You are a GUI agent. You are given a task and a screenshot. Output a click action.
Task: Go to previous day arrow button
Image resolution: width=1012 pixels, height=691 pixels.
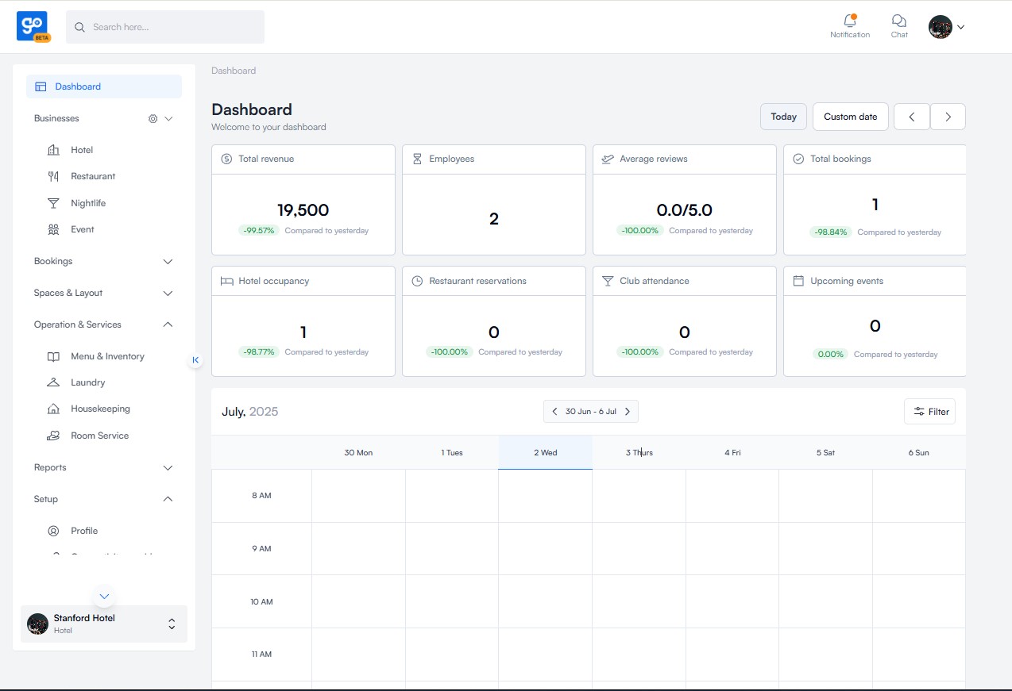pyautogui.click(x=912, y=117)
